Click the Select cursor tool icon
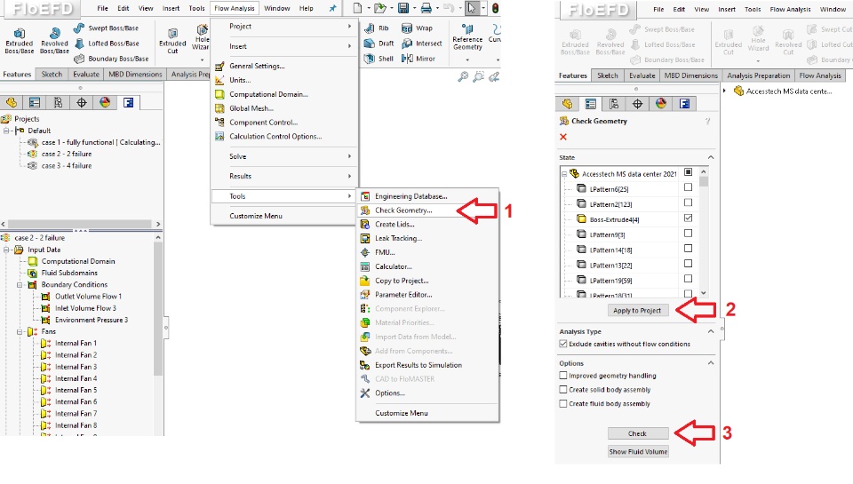Screen dimensions: 853x484 pos(472,8)
